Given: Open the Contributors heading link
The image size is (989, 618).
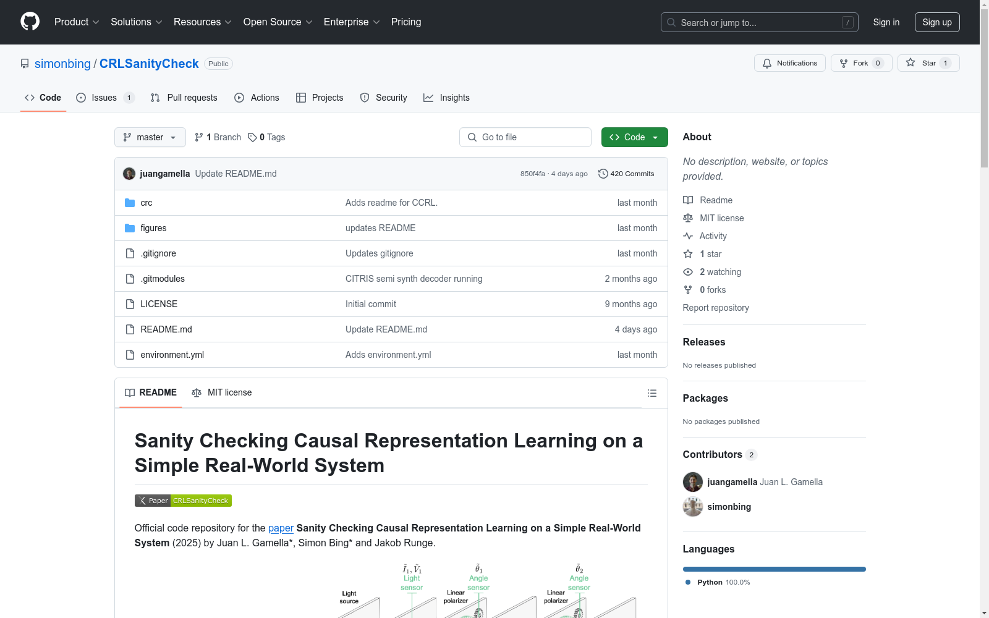Looking at the screenshot, I should (x=719, y=454).
